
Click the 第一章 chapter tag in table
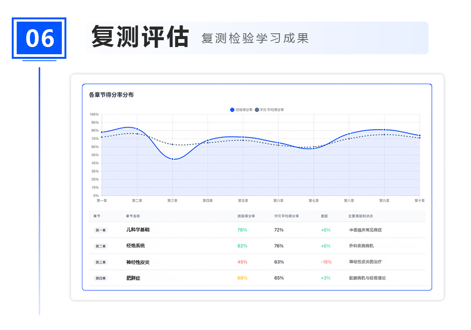click(100, 230)
